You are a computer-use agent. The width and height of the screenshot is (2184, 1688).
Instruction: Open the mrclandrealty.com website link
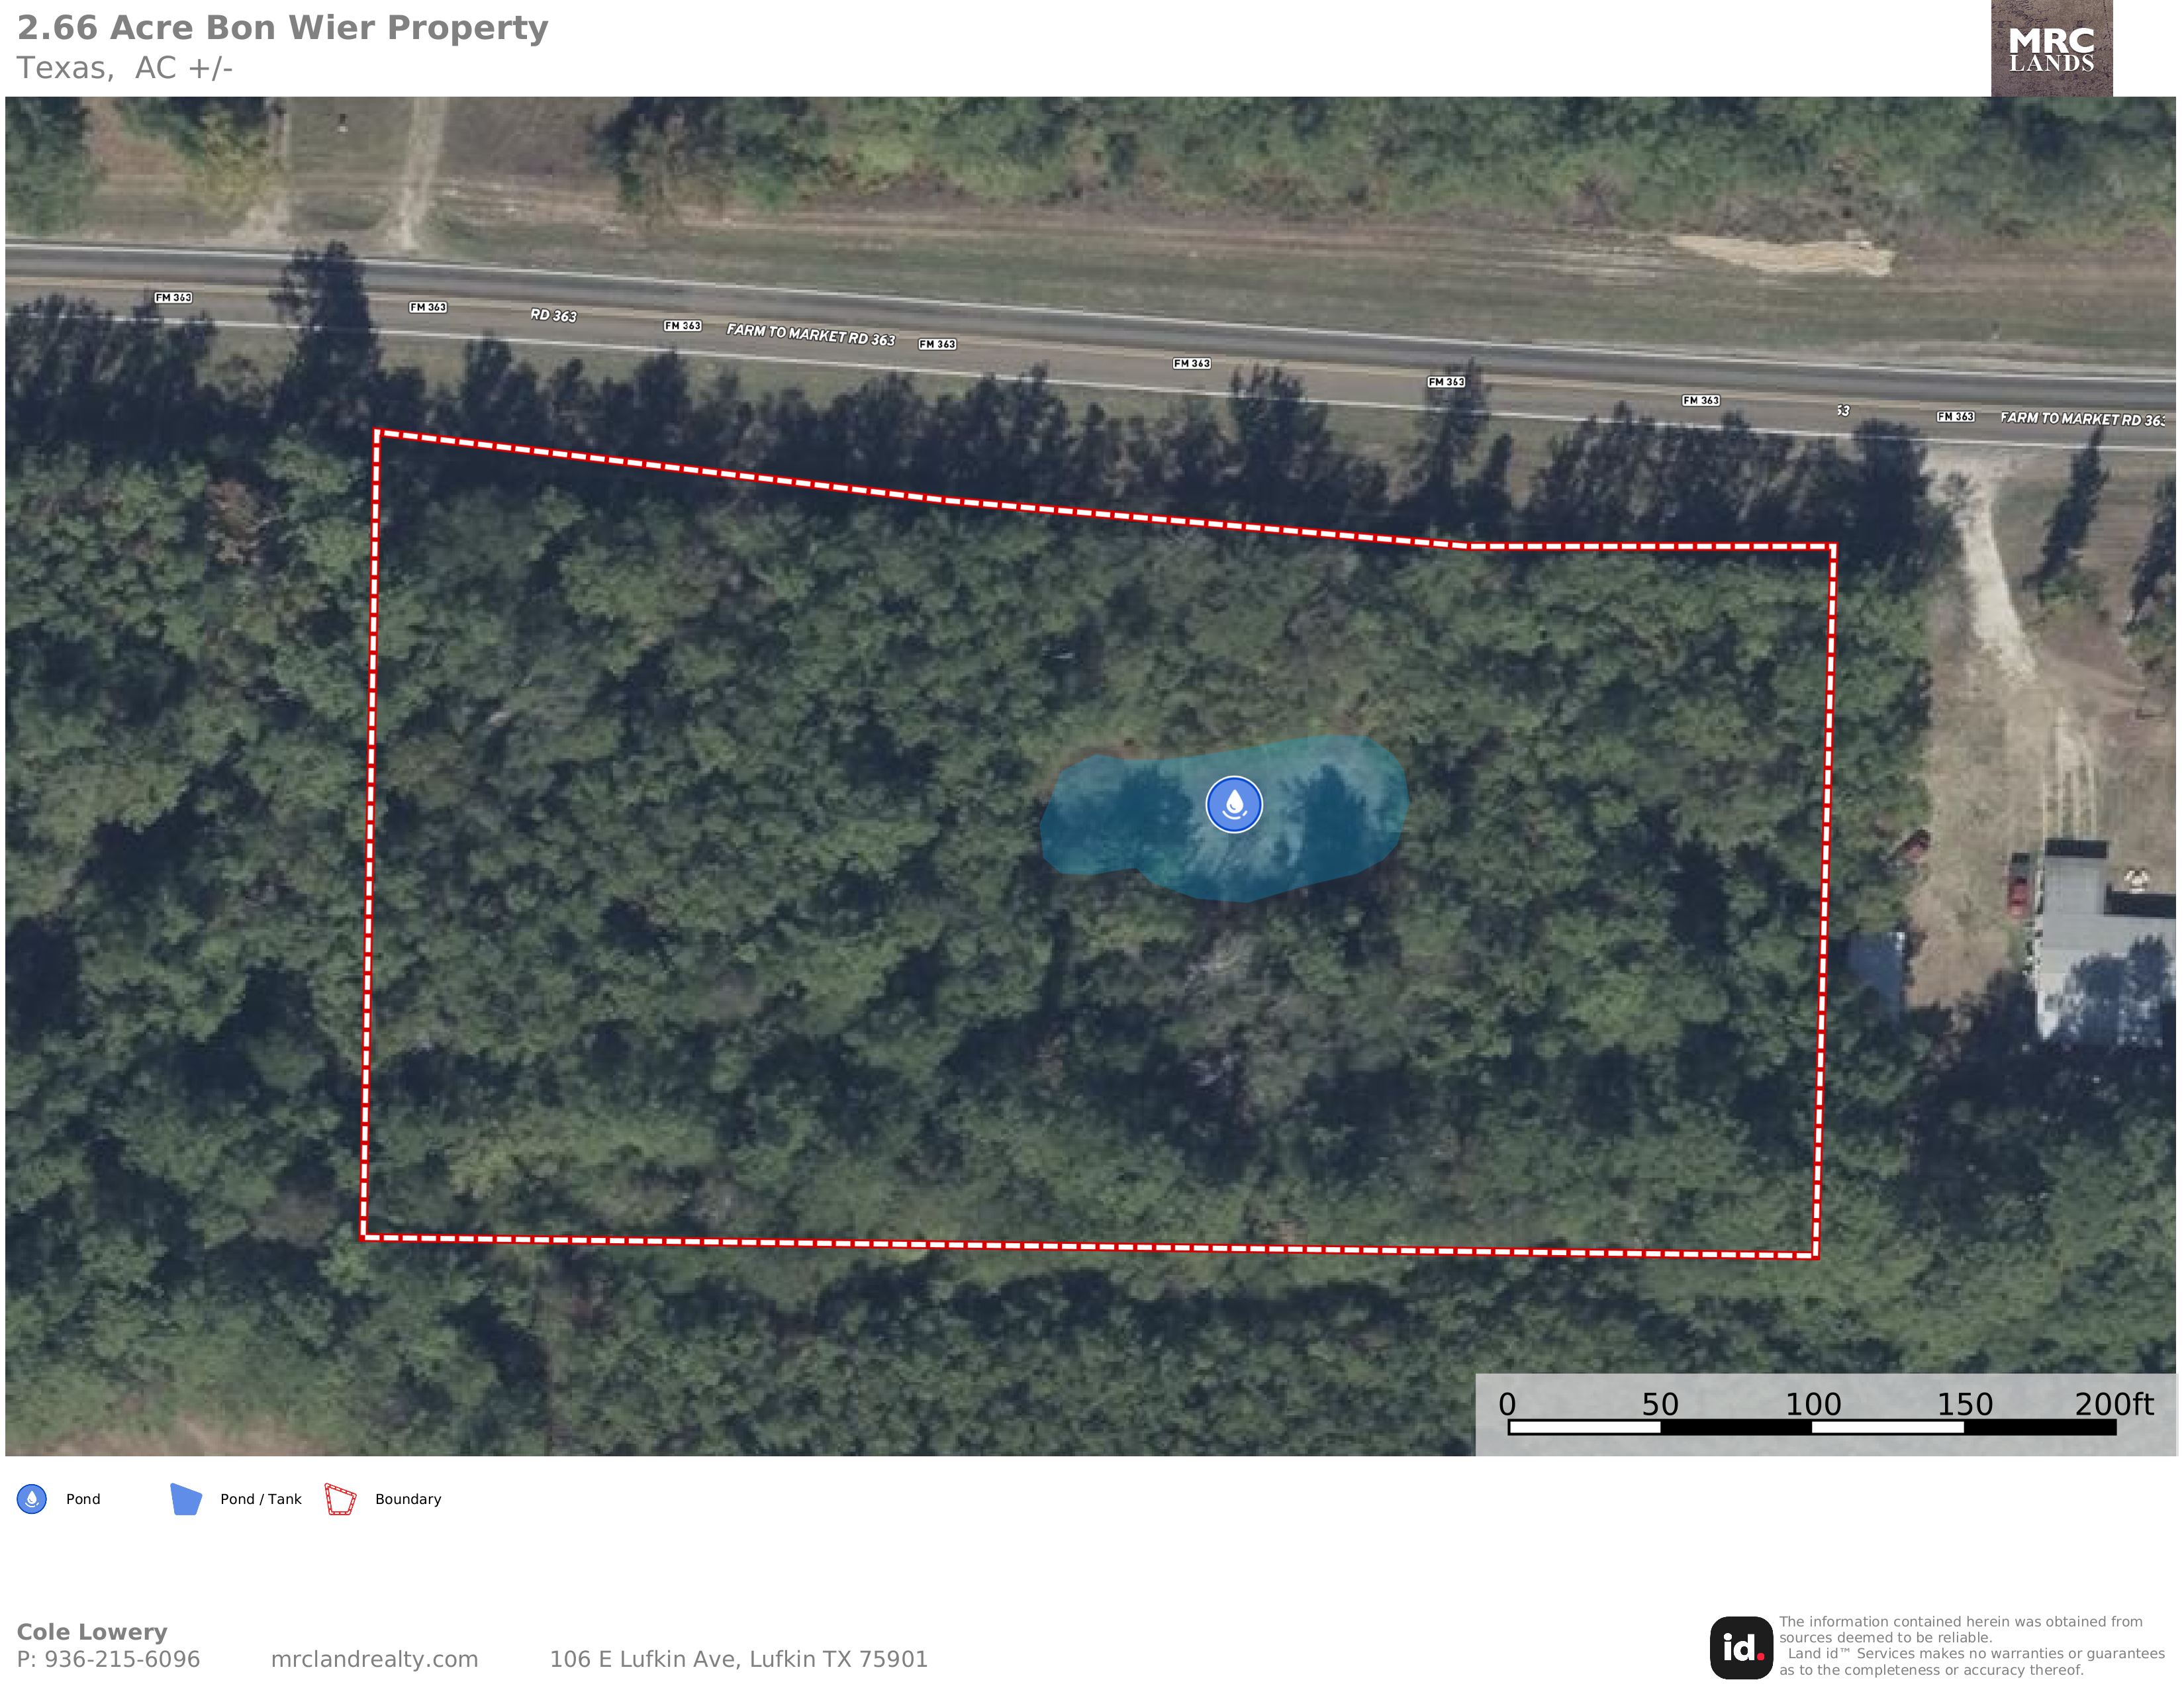pos(374,1659)
